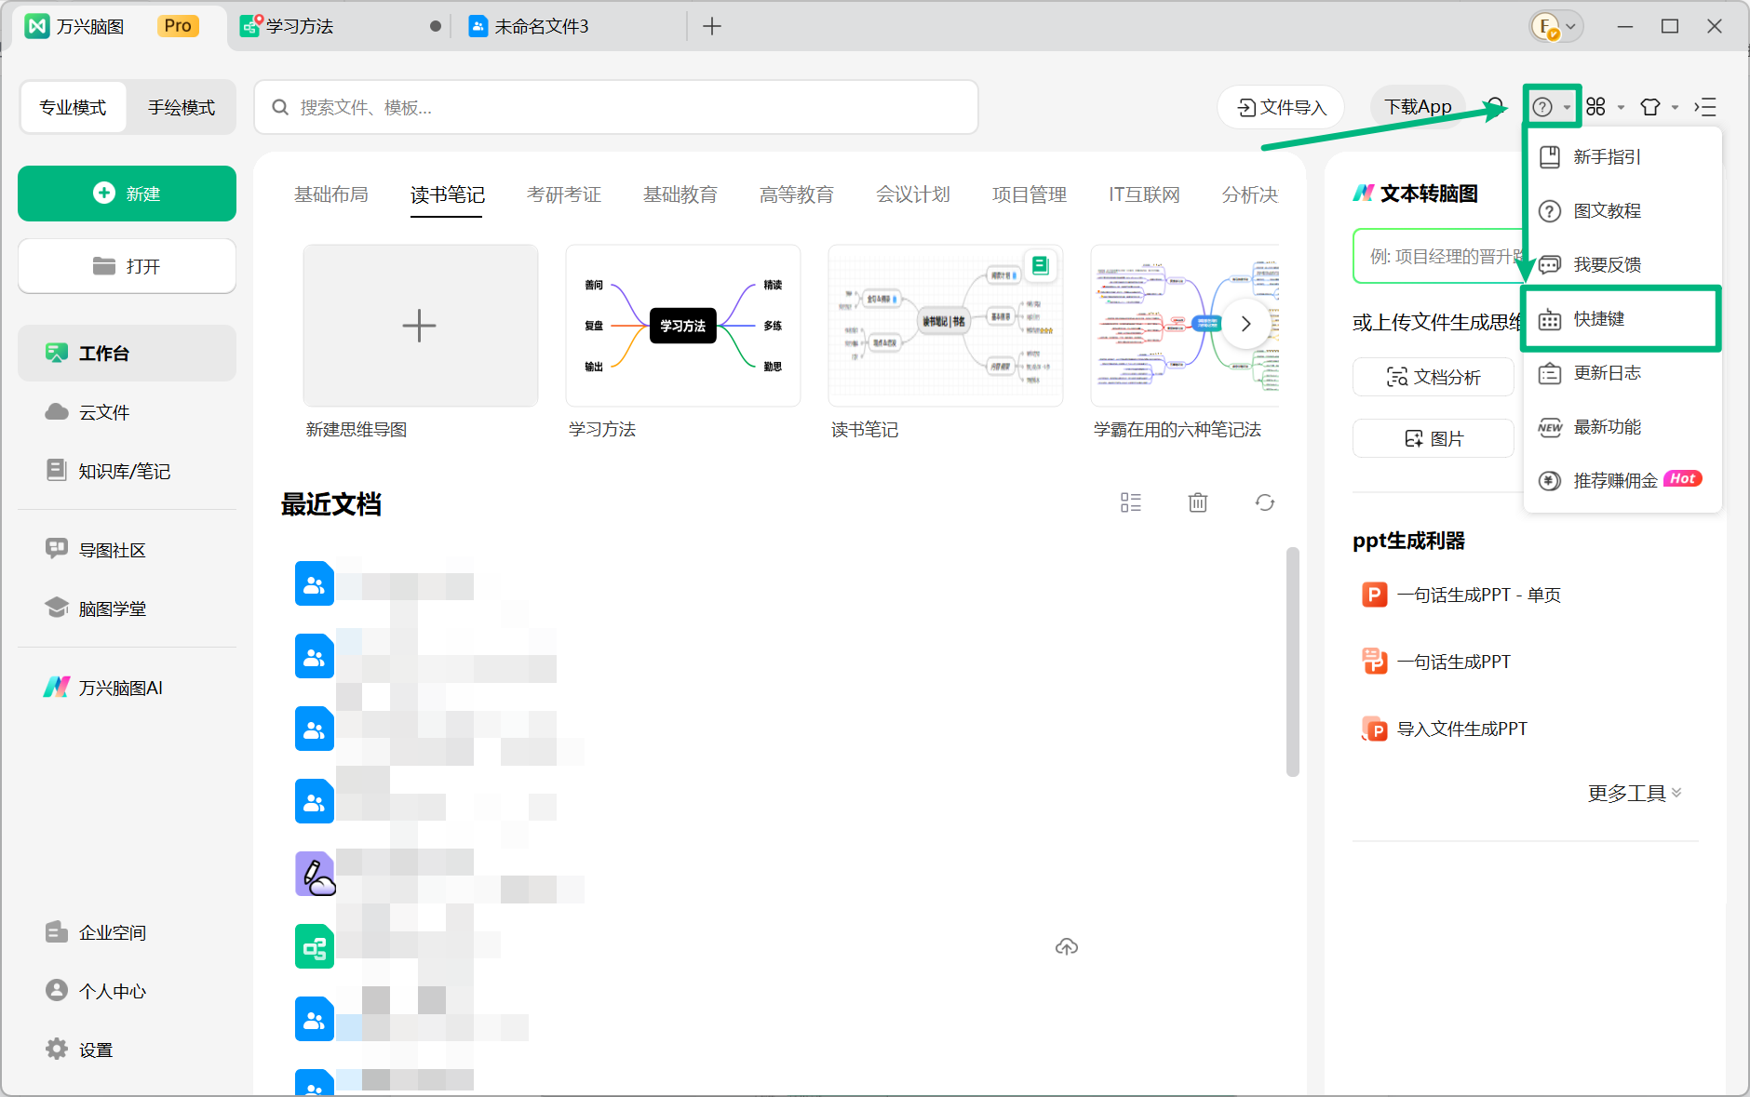Open 导入文件生成PPT tool
The width and height of the screenshot is (1750, 1097).
(x=1445, y=729)
